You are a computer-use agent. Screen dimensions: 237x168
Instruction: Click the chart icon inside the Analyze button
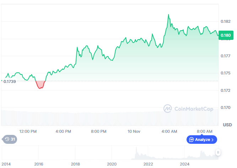(192, 140)
